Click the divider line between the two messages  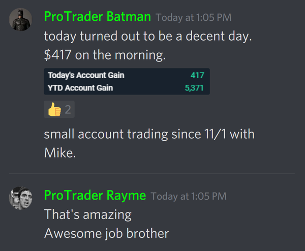pos(152,174)
